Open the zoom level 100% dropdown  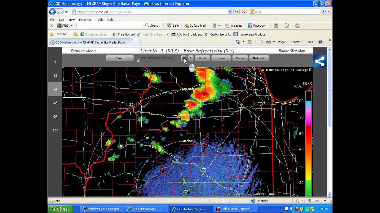click(x=325, y=201)
